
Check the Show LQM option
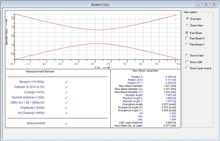pyautogui.click(x=187, y=62)
